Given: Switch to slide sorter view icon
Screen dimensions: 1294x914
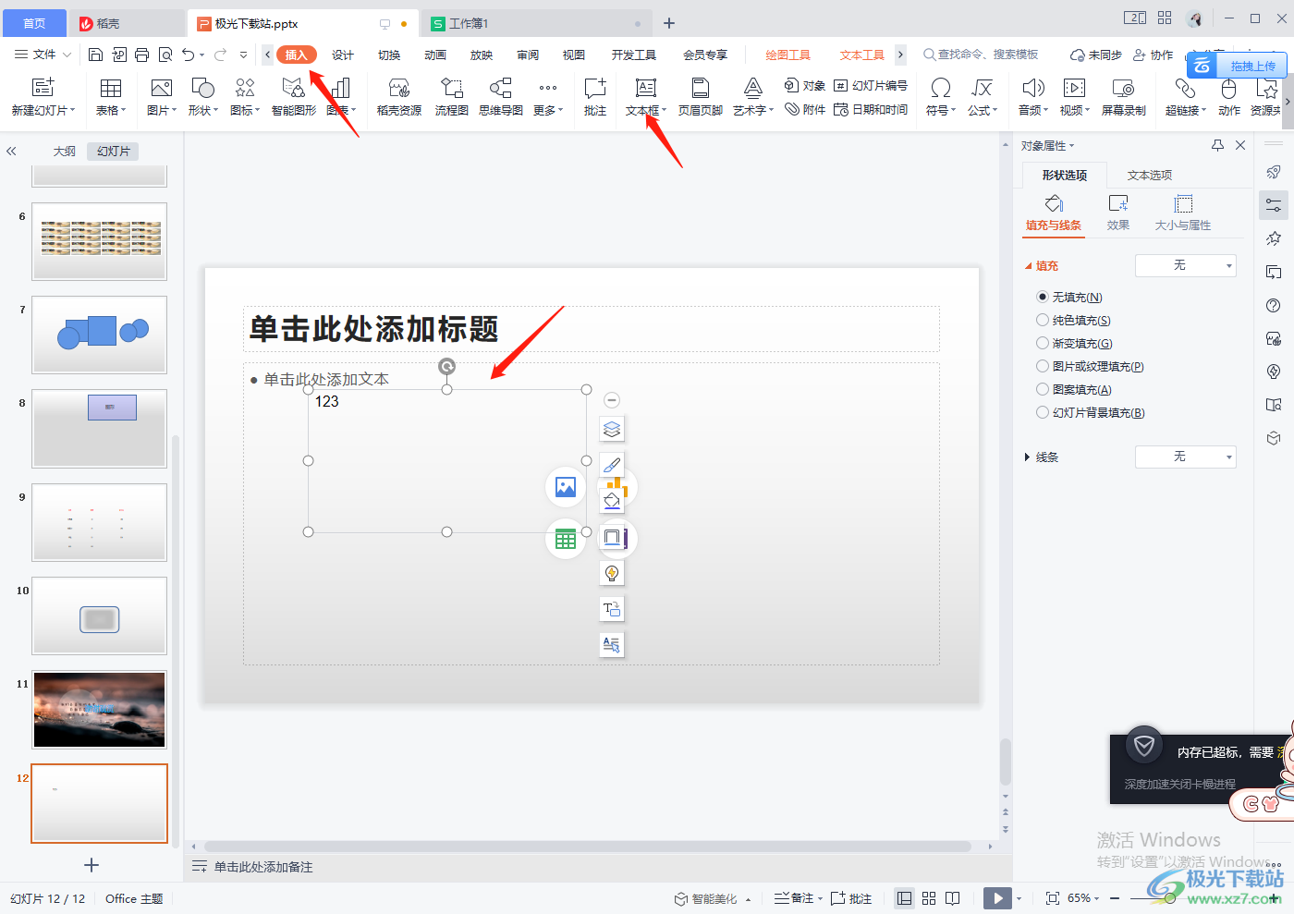Looking at the screenshot, I should pos(929,898).
